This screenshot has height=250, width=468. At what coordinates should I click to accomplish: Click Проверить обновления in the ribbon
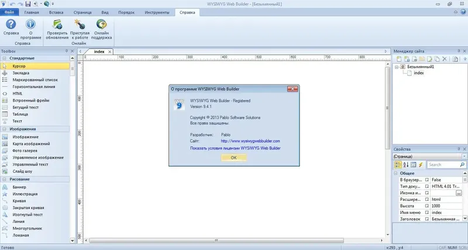57,29
